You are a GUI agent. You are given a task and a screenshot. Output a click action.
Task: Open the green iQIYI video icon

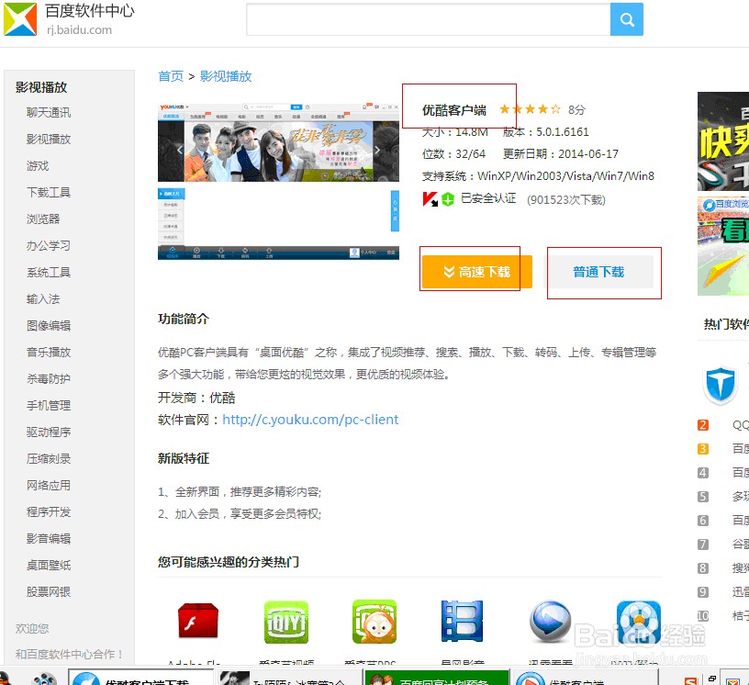pyautogui.click(x=286, y=622)
